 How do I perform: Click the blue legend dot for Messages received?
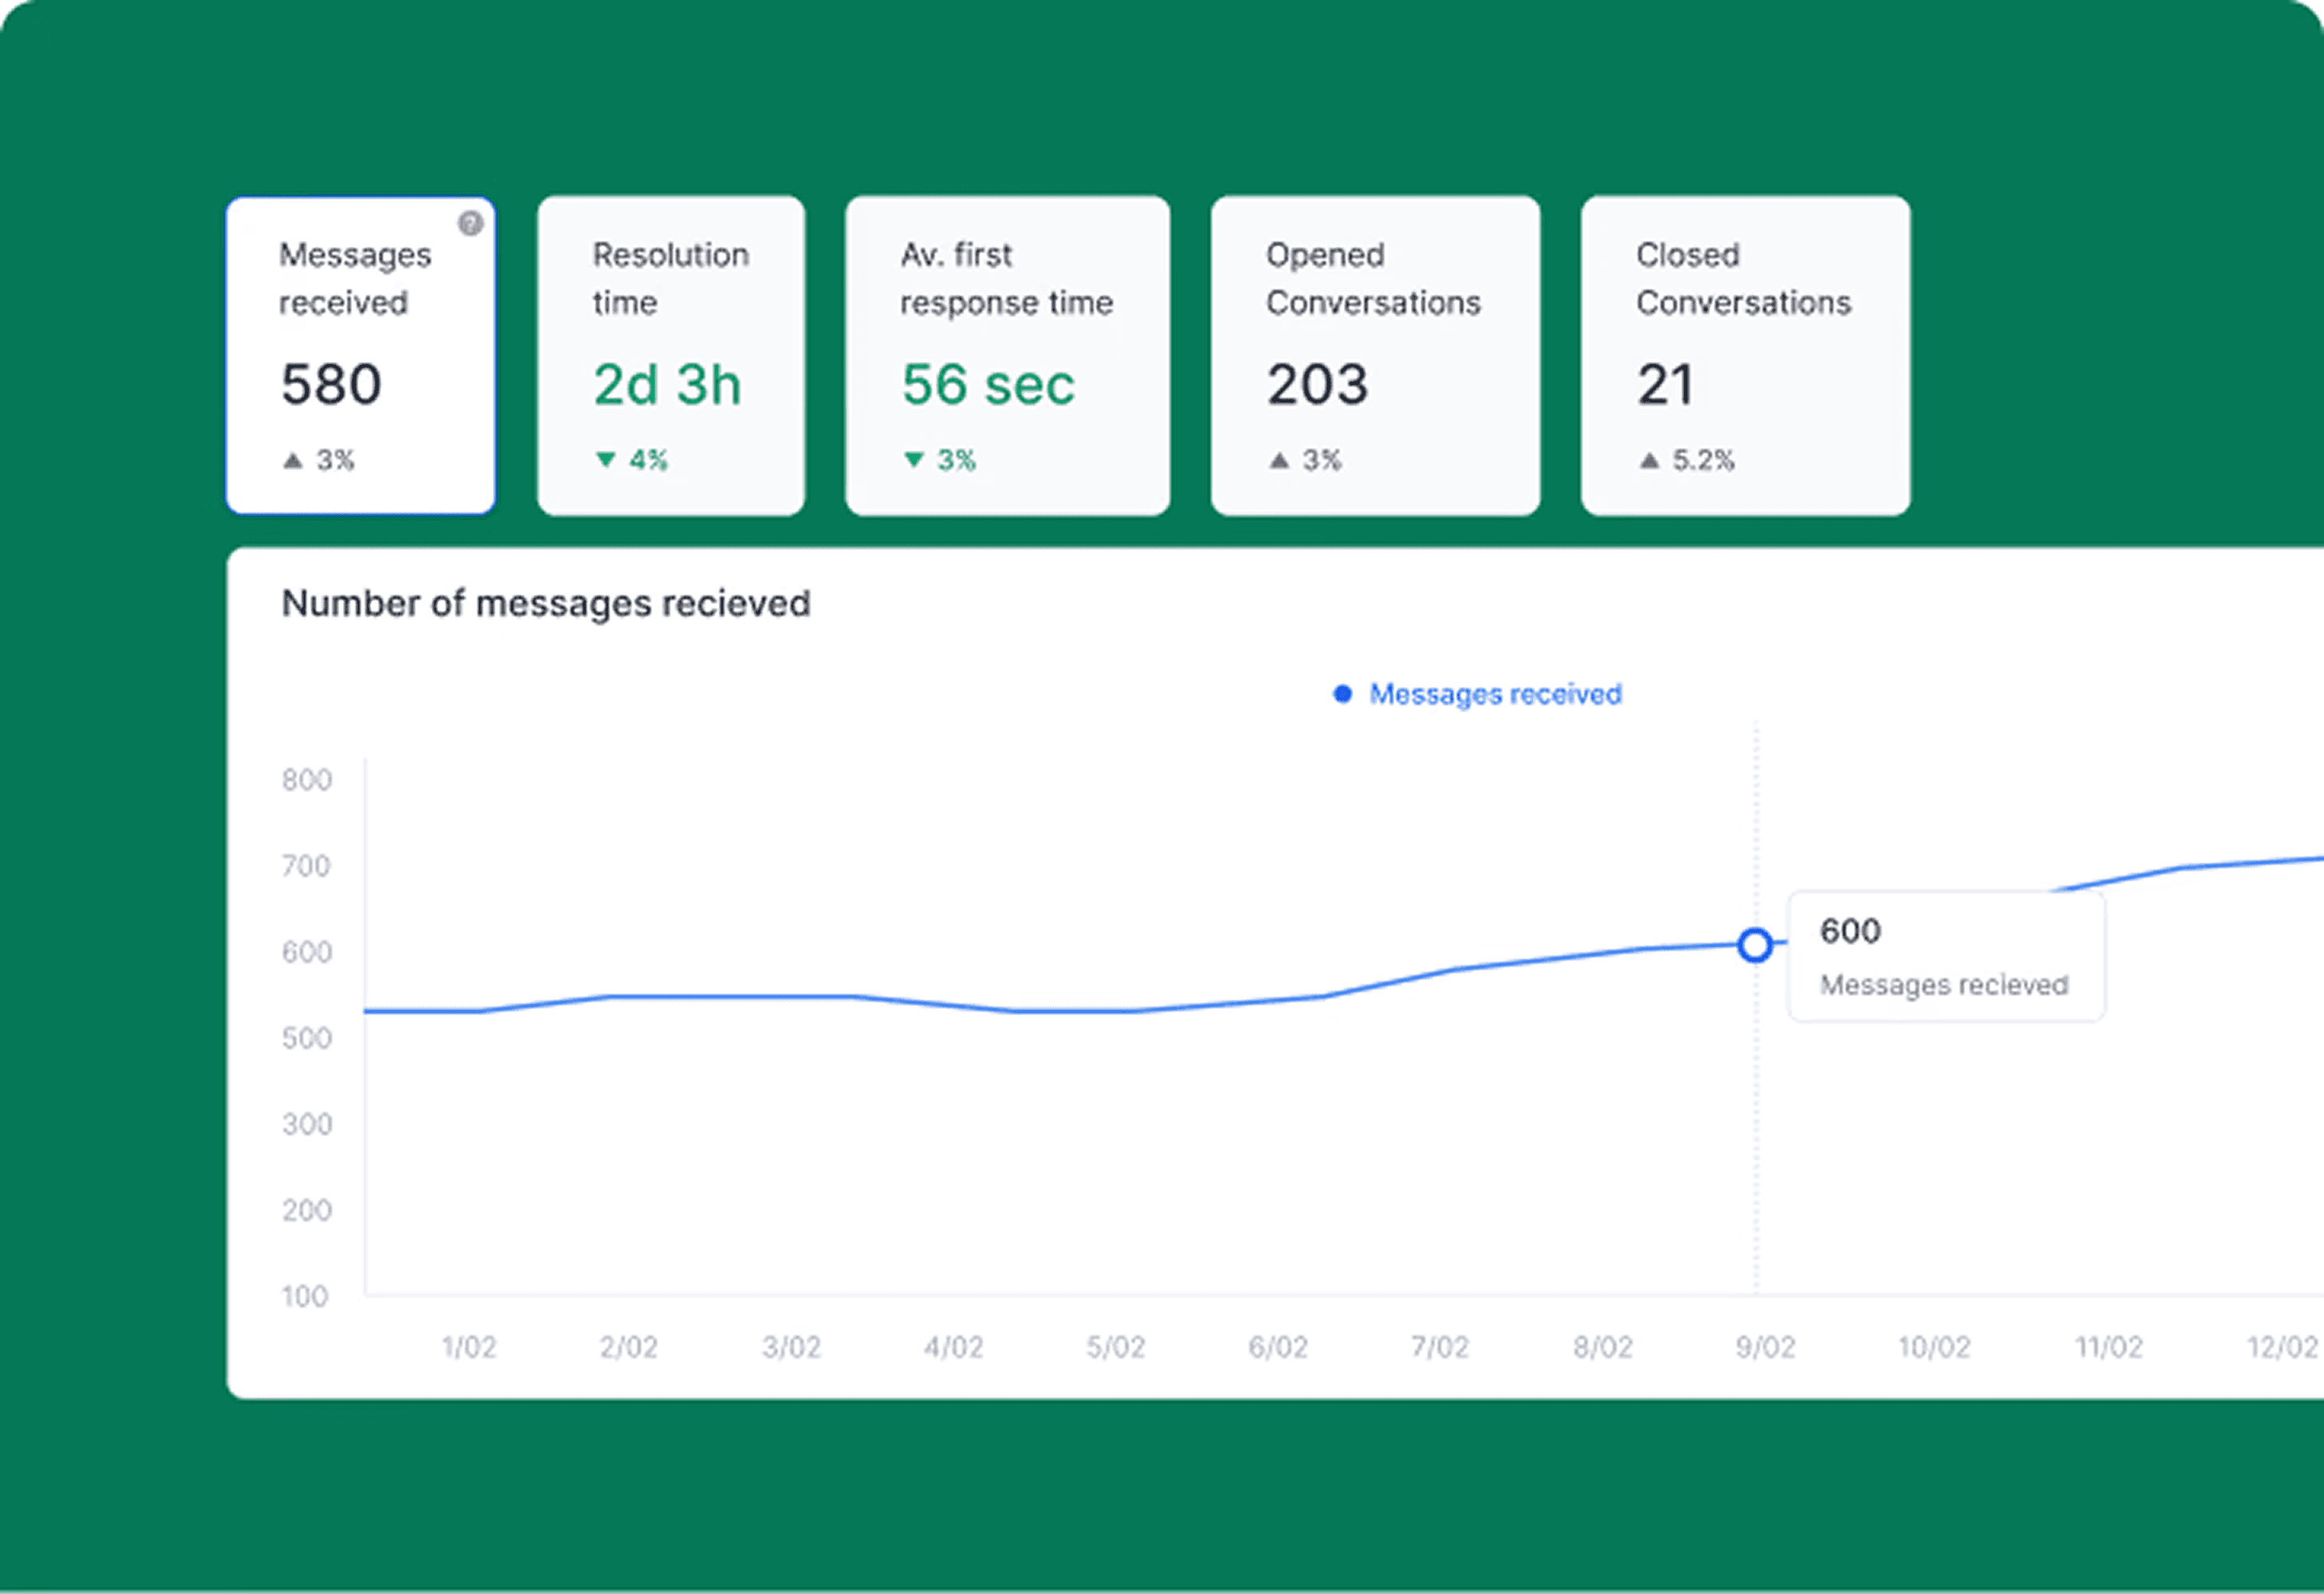(x=1342, y=694)
